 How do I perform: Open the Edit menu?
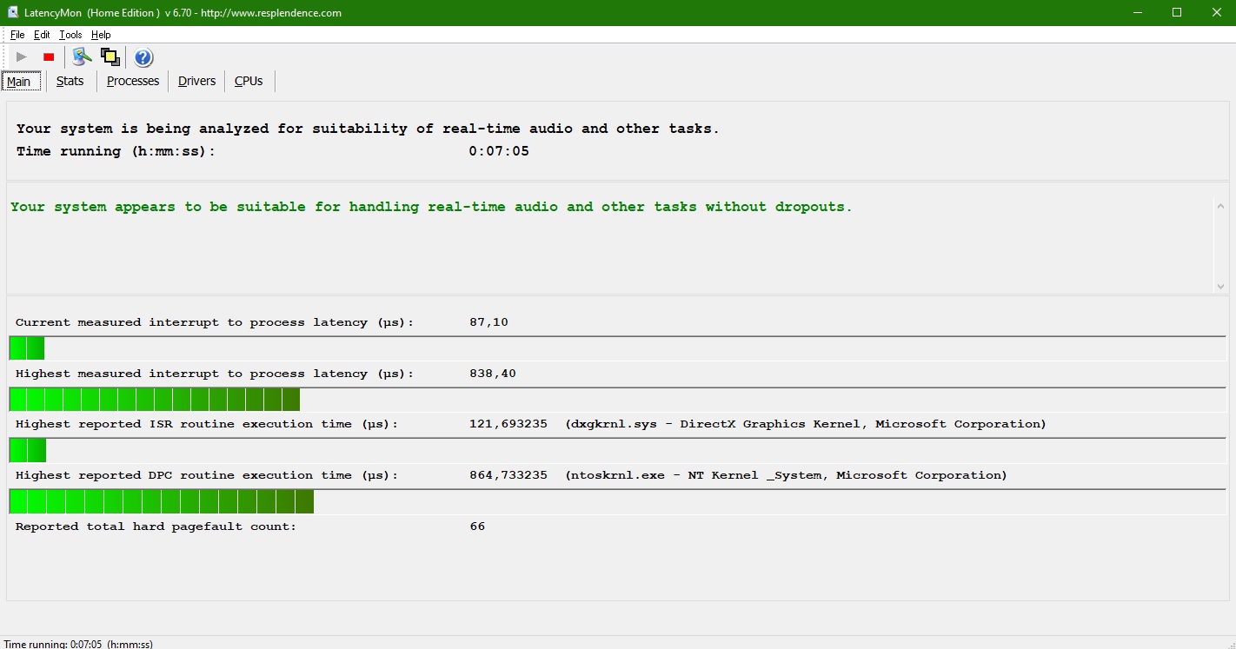[42, 35]
